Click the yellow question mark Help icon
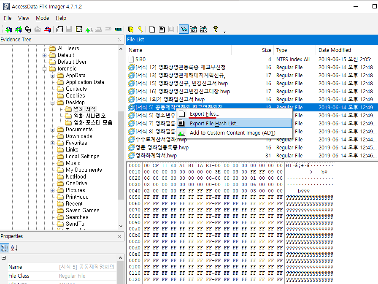 (216, 29)
